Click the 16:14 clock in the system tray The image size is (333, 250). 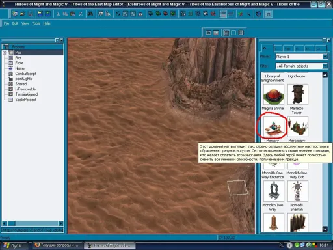click(324, 245)
